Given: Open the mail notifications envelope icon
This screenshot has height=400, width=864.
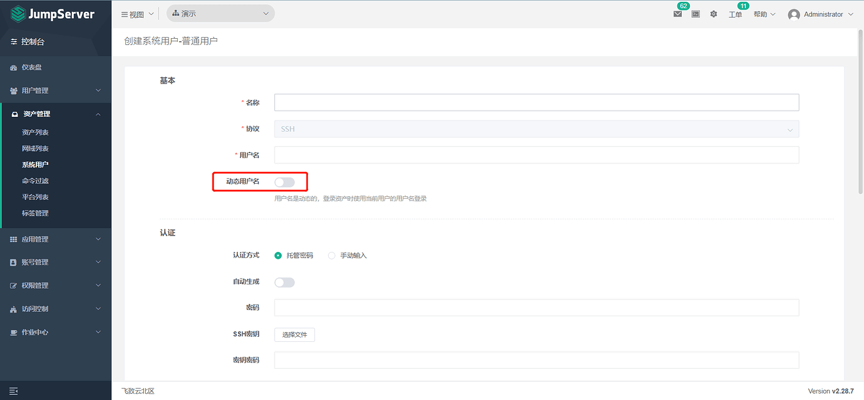Looking at the screenshot, I should (677, 14).
